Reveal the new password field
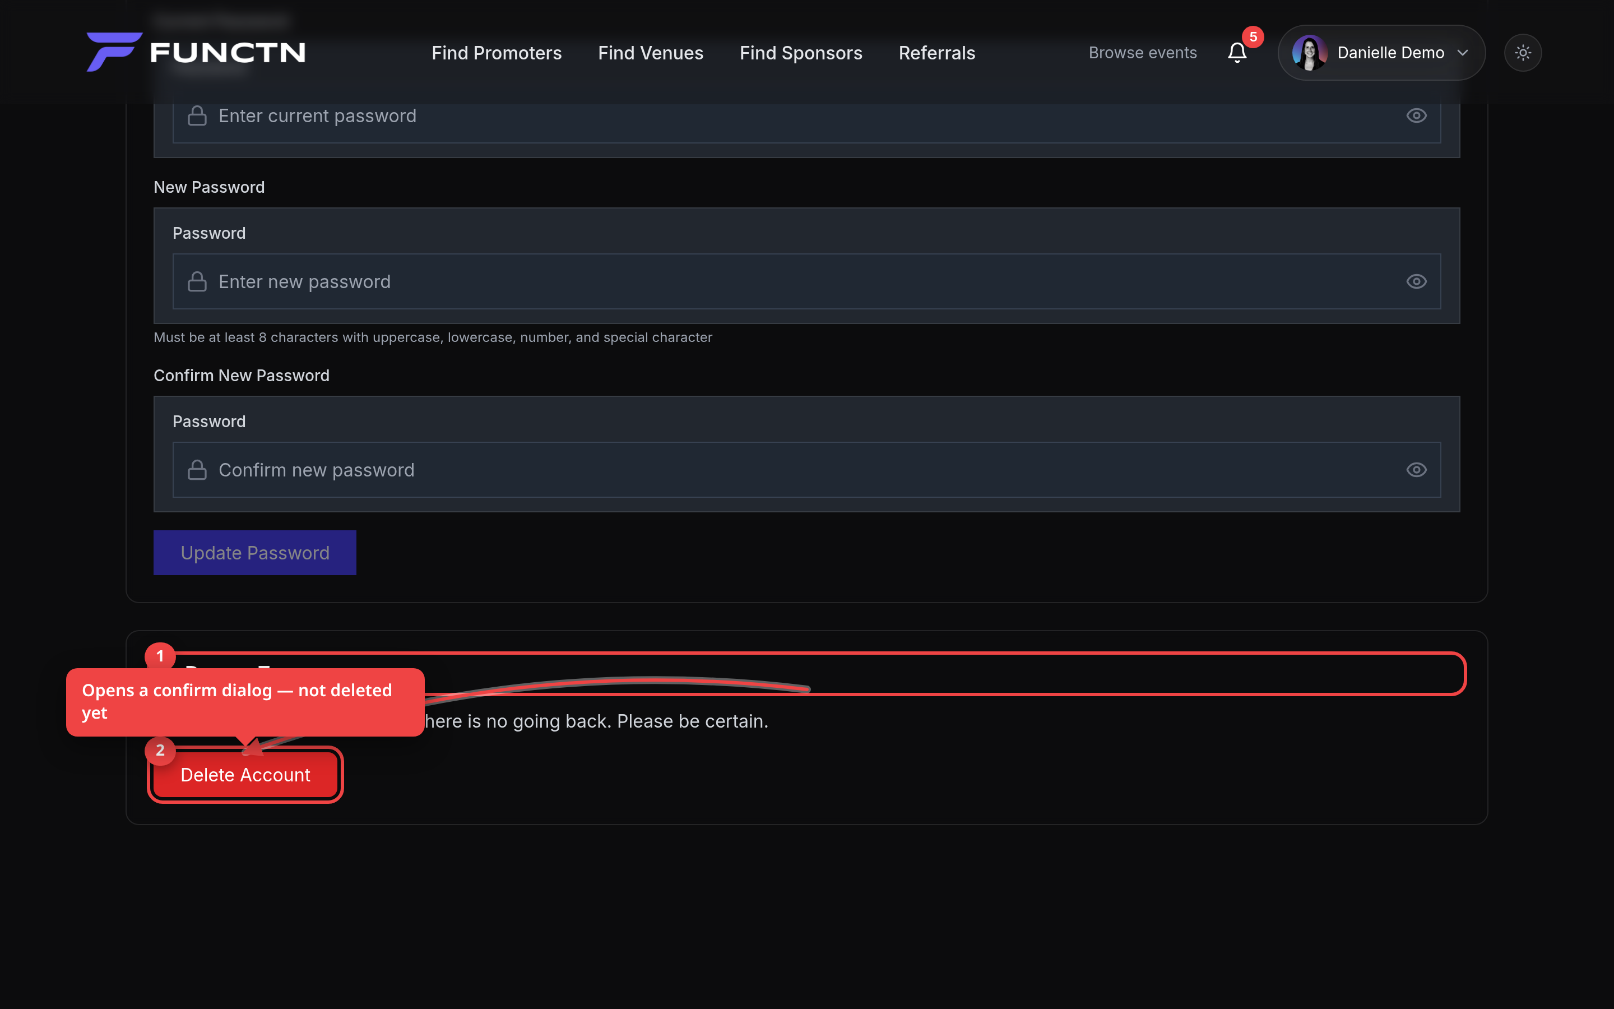1614x1009 pixels. (x=1417, y=281)
